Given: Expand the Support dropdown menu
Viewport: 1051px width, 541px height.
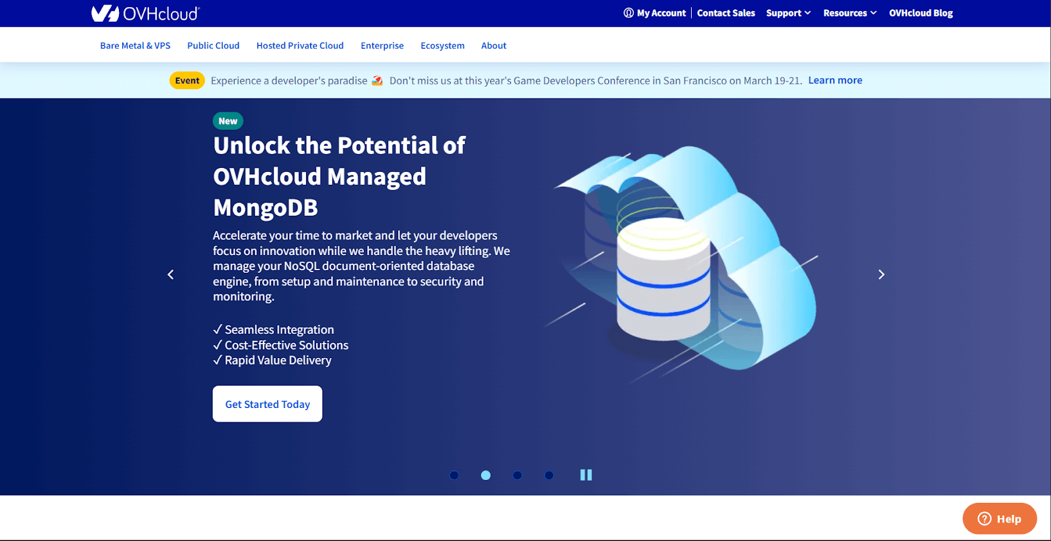Looking at the screenshot, I should pos(788,13).
